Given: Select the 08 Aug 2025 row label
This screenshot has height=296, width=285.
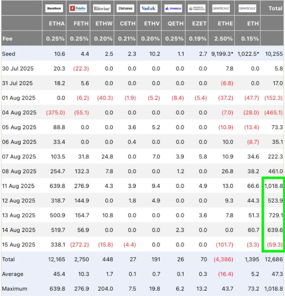Looking at the screenshot, I should 19,171.
